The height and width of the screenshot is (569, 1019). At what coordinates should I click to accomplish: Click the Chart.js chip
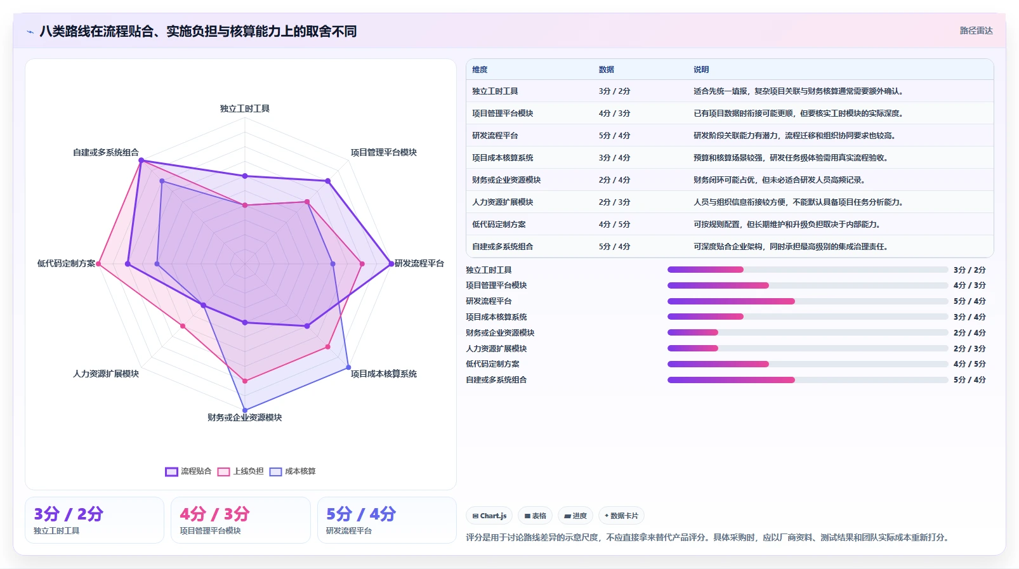pyautogui.click(x=490, y=516)
